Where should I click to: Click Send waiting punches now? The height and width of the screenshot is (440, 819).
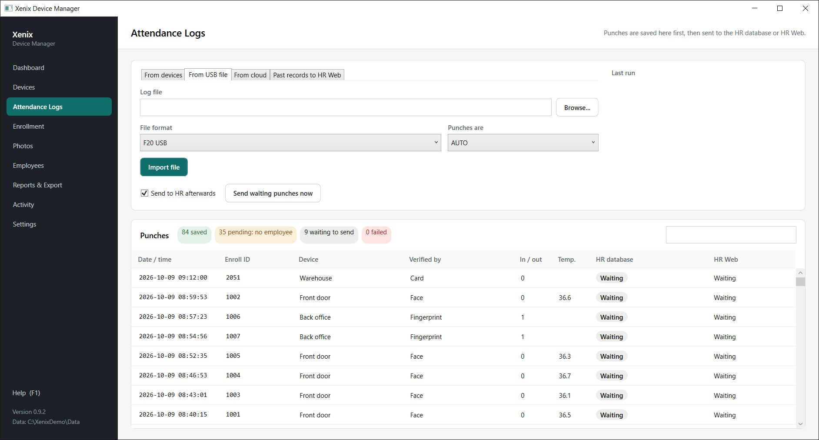273,193
